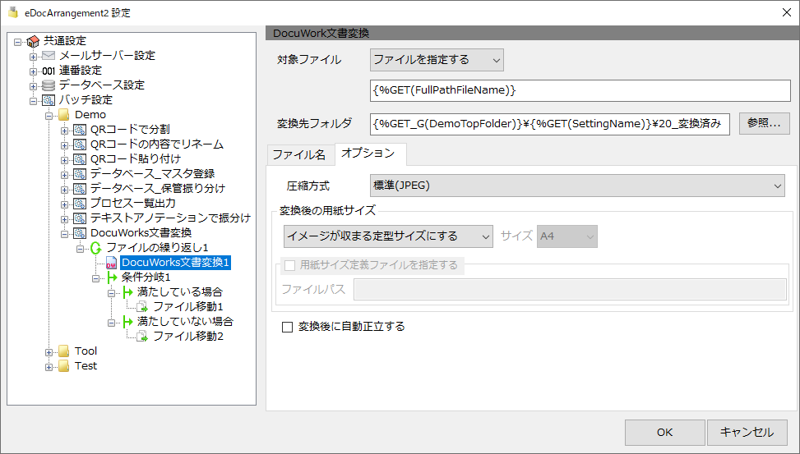Select the 共通設定 root icon
The height and width of the screenshot is (454, 800).
(x=33, y=41)
